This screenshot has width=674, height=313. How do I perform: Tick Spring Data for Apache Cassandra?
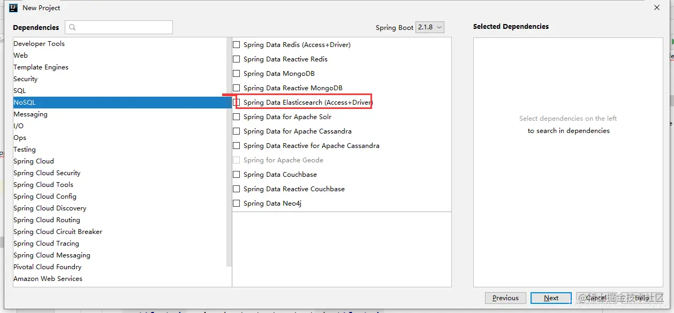pos(236,131)
